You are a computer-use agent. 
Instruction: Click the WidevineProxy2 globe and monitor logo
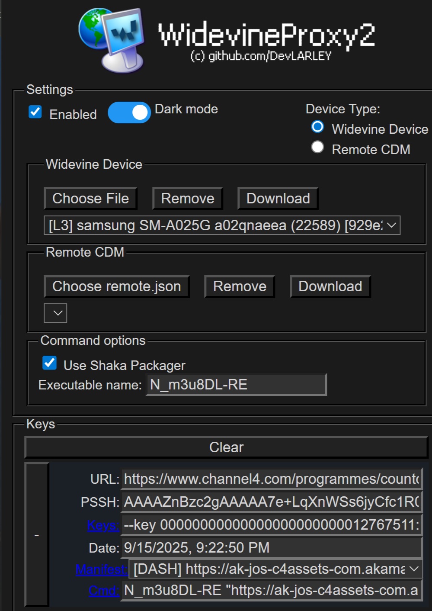click(x=112, y=40)
